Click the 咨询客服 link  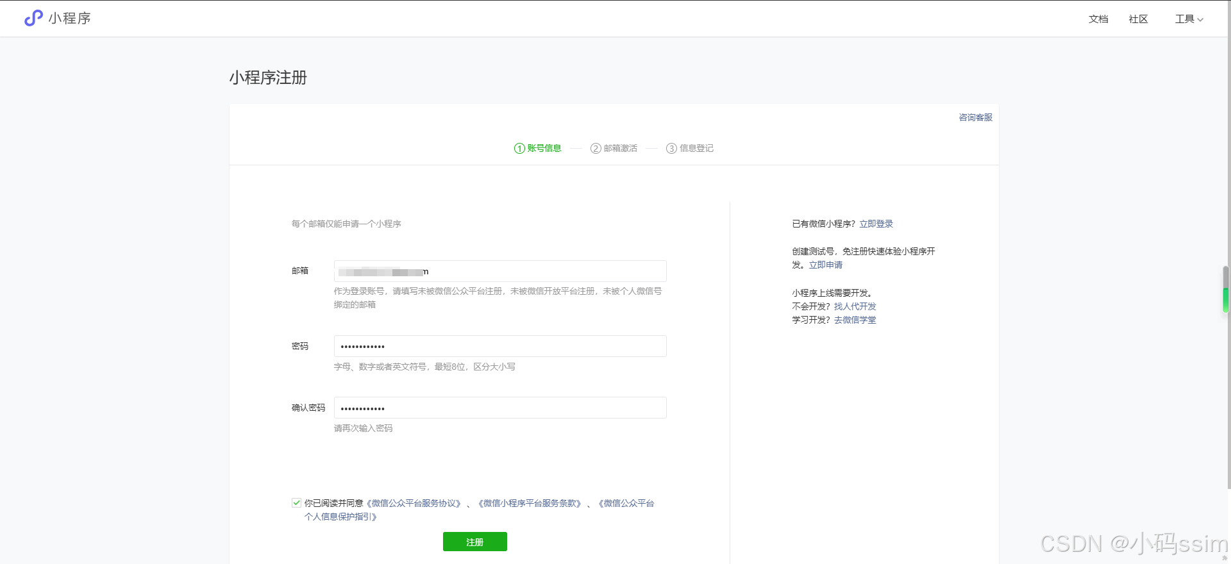point(975,117)
